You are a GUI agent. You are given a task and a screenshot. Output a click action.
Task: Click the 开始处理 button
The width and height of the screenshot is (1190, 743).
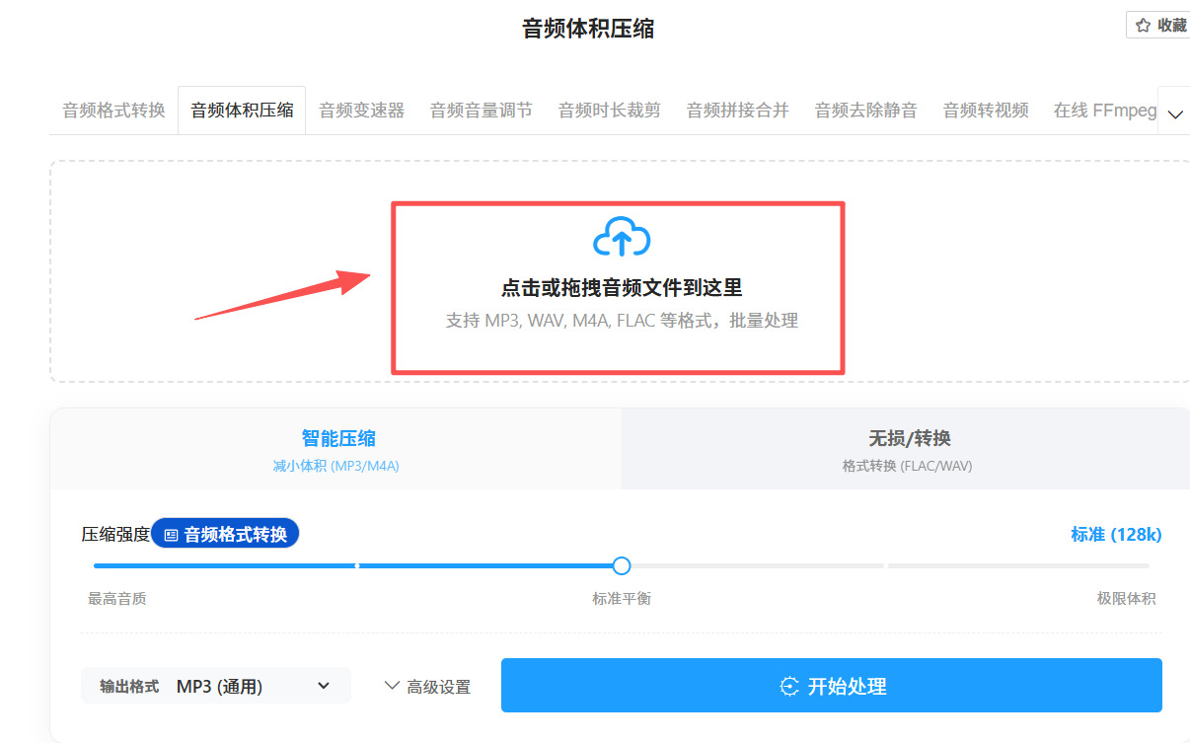[832, 686]
